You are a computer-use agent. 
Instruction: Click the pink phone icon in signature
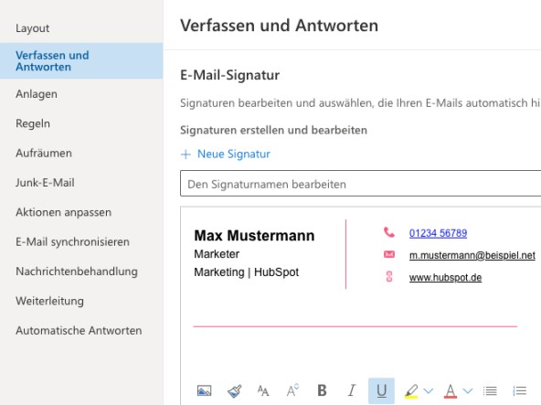click(389, 232)
